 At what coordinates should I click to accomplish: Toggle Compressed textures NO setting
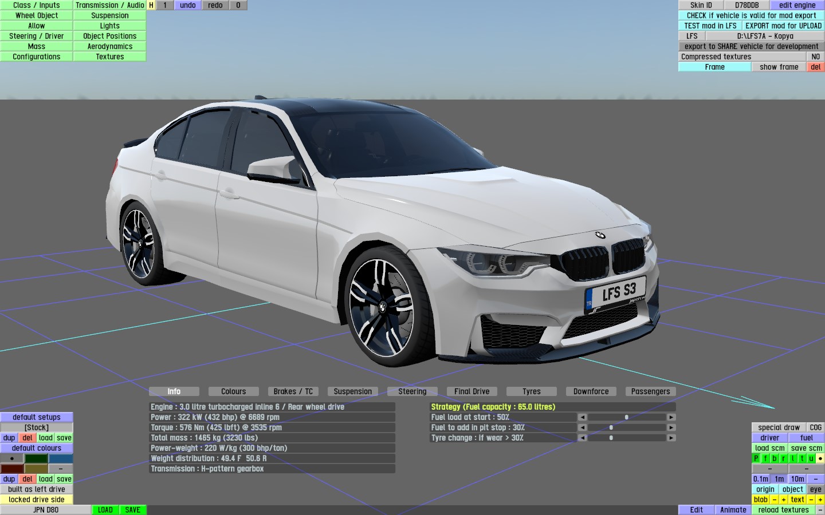click(x=816, y=57)
